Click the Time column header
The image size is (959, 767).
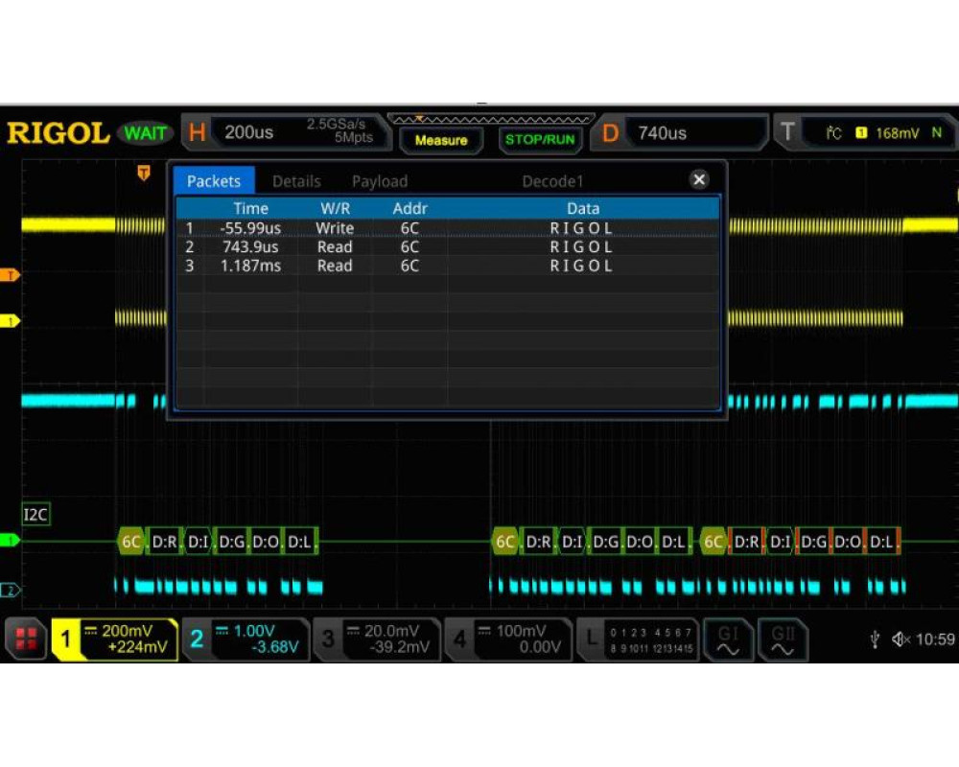[250, 209]
